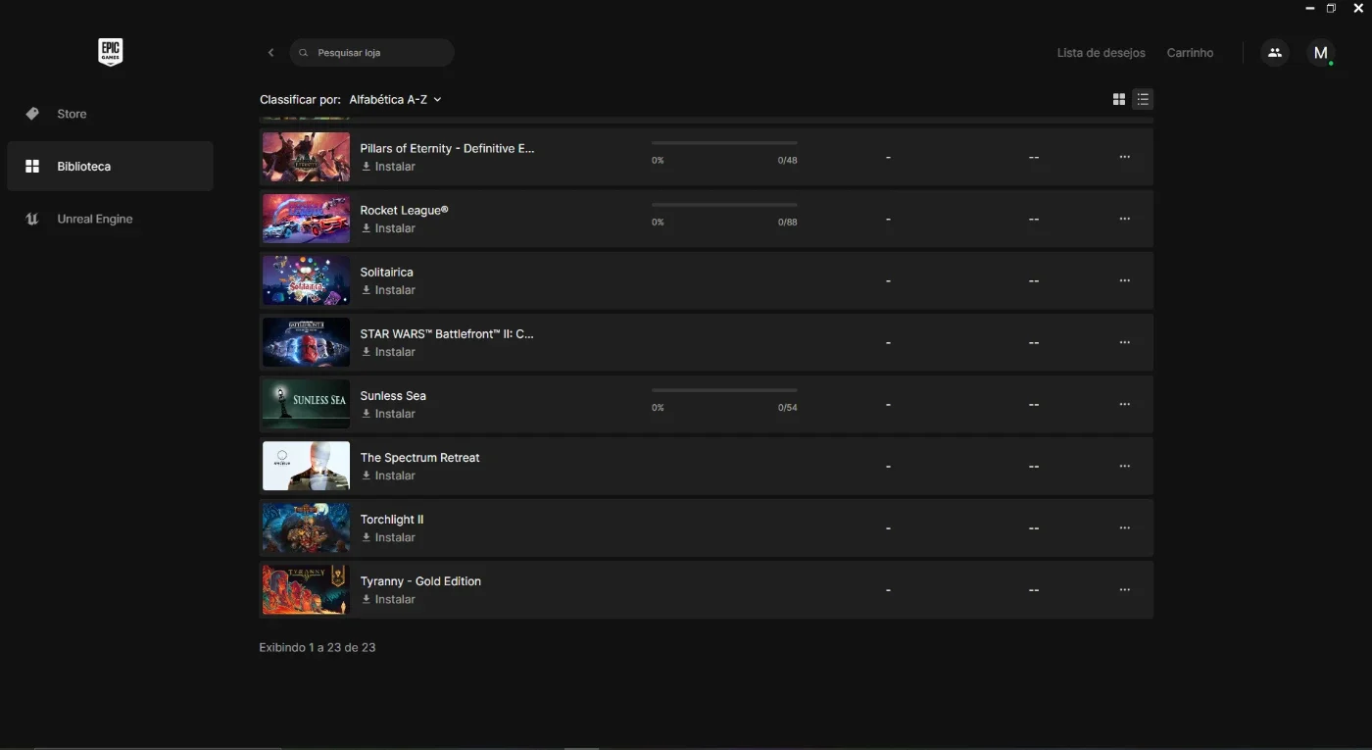The width and height of the screenshot is (1372, 750).
Task: Click the Sunless Sea title text
Action: click(393, 396)
